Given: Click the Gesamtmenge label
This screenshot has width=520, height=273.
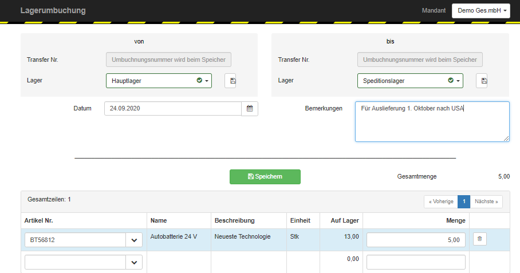Looking at the screenshot, I should [417, 177].
